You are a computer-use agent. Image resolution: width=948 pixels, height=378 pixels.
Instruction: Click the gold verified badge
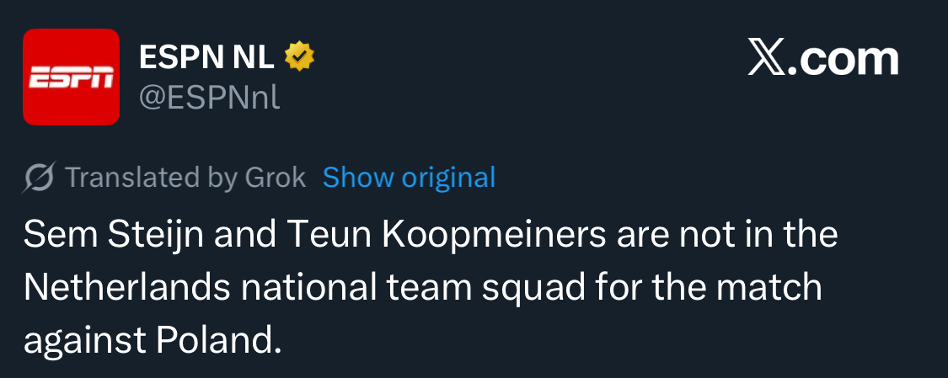point(299,56)
